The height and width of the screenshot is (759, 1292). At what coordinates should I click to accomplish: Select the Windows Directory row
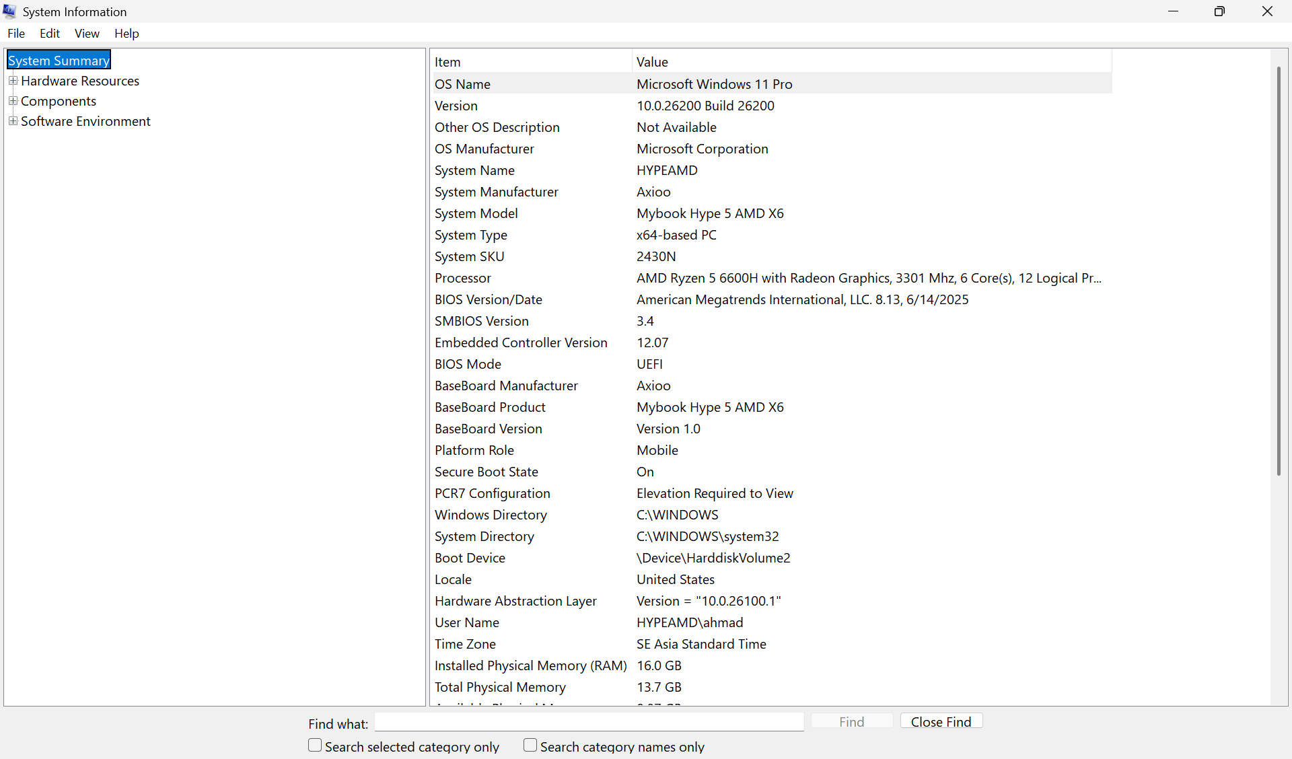point(771,515)
